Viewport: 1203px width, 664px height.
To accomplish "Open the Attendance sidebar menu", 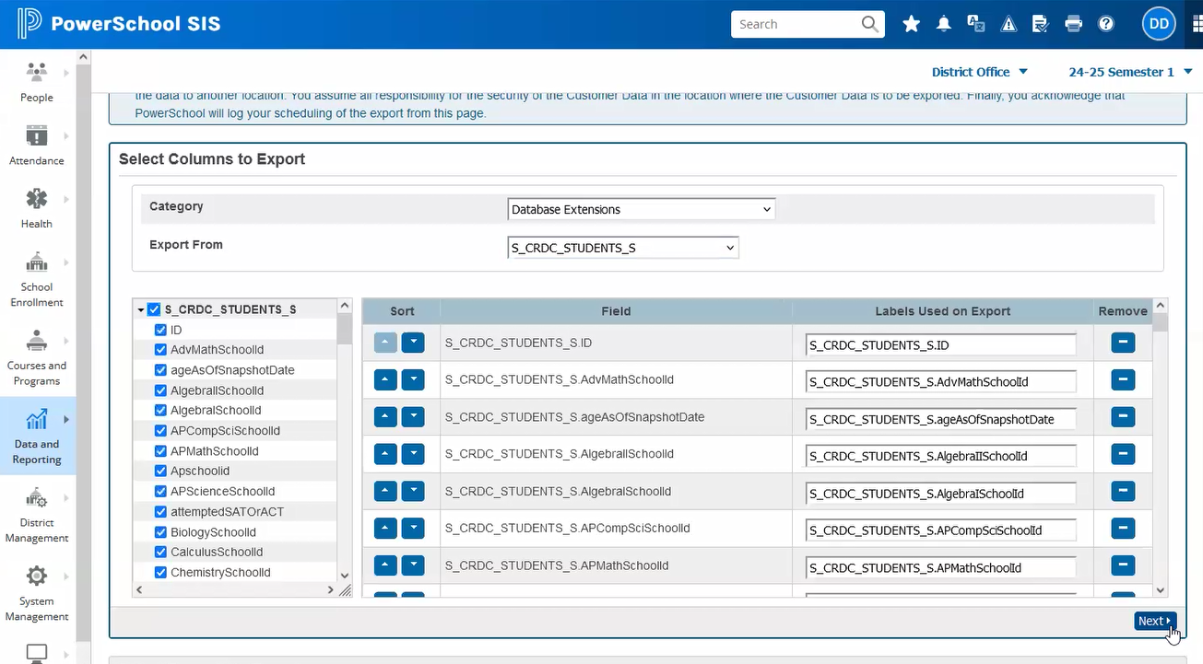I will tap(37, 145).
